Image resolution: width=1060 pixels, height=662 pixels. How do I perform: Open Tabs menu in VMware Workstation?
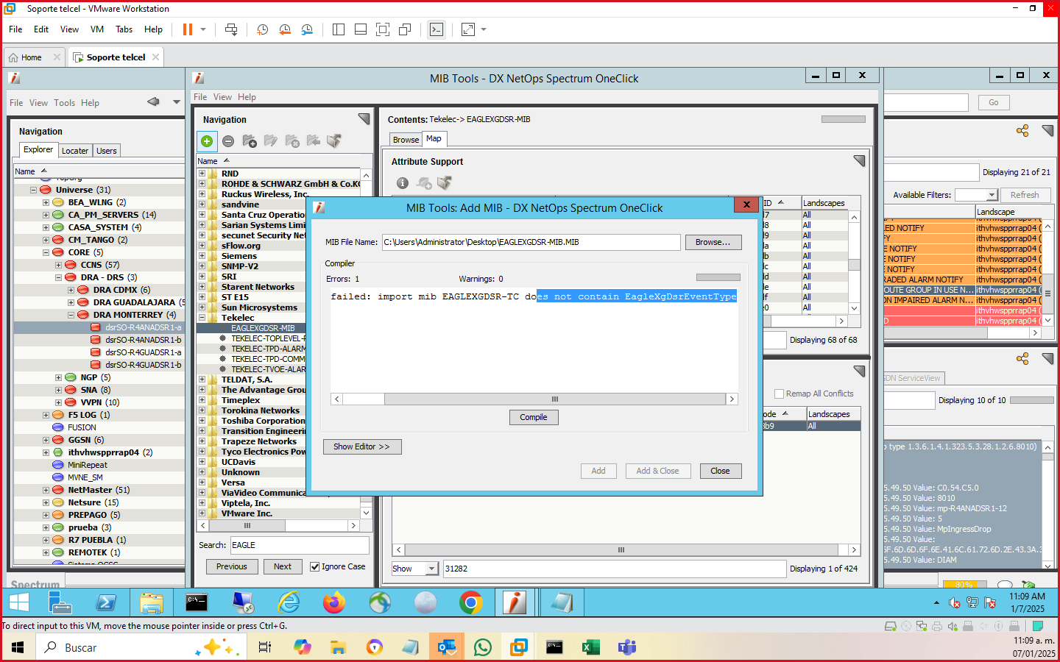pyautogui.click(x=124, y=29)
